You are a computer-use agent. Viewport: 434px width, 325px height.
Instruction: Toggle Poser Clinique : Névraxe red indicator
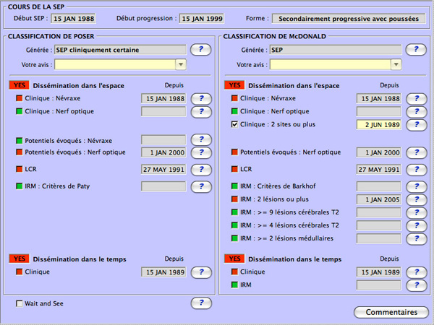pyautogui.click(x=19, y=98)
